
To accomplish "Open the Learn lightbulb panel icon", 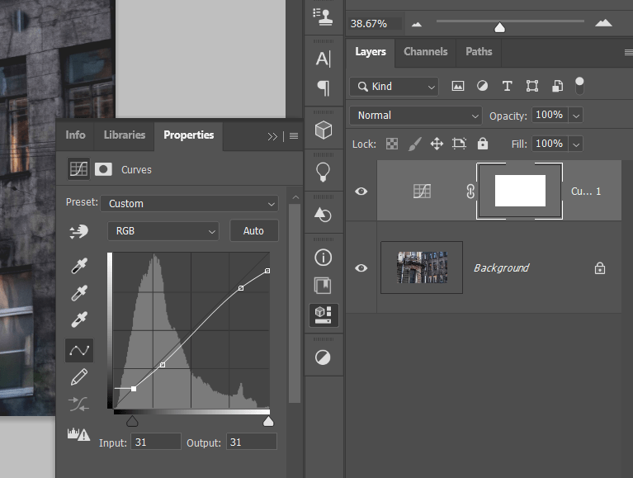I will (323, 173).
